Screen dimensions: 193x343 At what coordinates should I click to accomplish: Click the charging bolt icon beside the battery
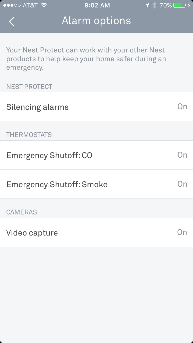tap(189, 5)
